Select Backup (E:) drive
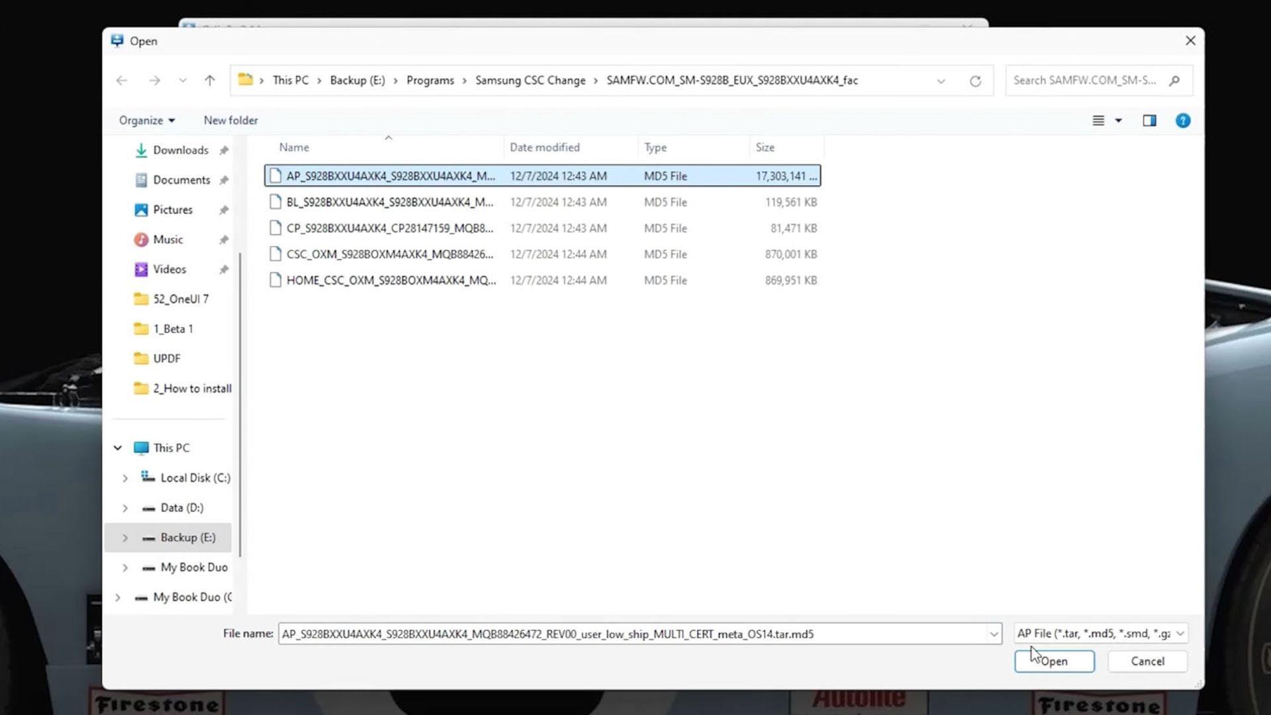The height and width of the screenshot is (715, 1271). 188,538
